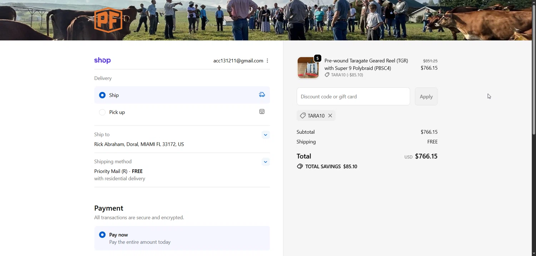This screenshot has height=256, width=536.
Task: Open the Taragate reel product thumbnail
Action: click(x=308, y=68)
